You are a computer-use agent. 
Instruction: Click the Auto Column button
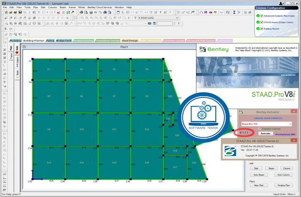[284, 175]
